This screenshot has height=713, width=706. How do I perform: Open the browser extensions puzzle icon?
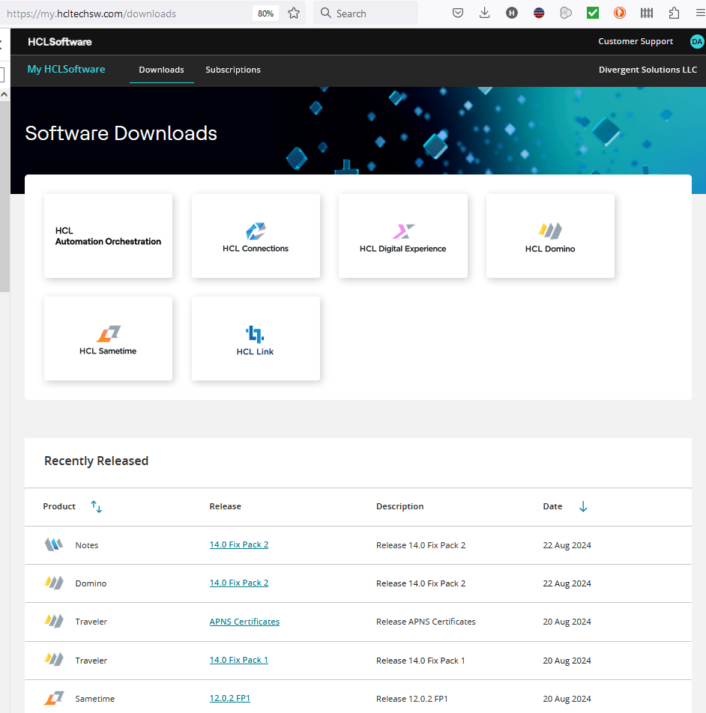(674, 13)
